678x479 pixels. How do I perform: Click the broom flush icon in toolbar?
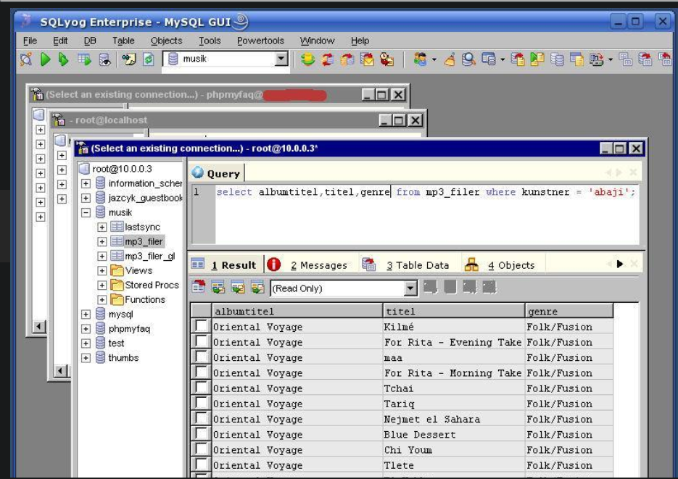[x=450, y=59]
